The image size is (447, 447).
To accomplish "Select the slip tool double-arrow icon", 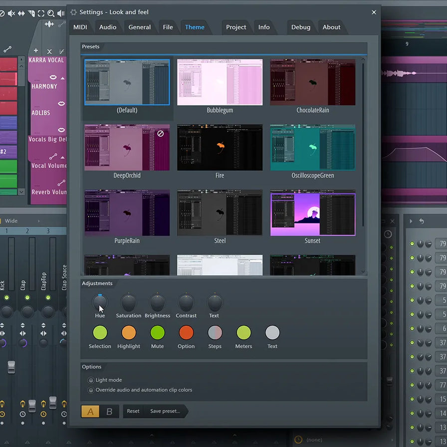I will coord(21,13).
